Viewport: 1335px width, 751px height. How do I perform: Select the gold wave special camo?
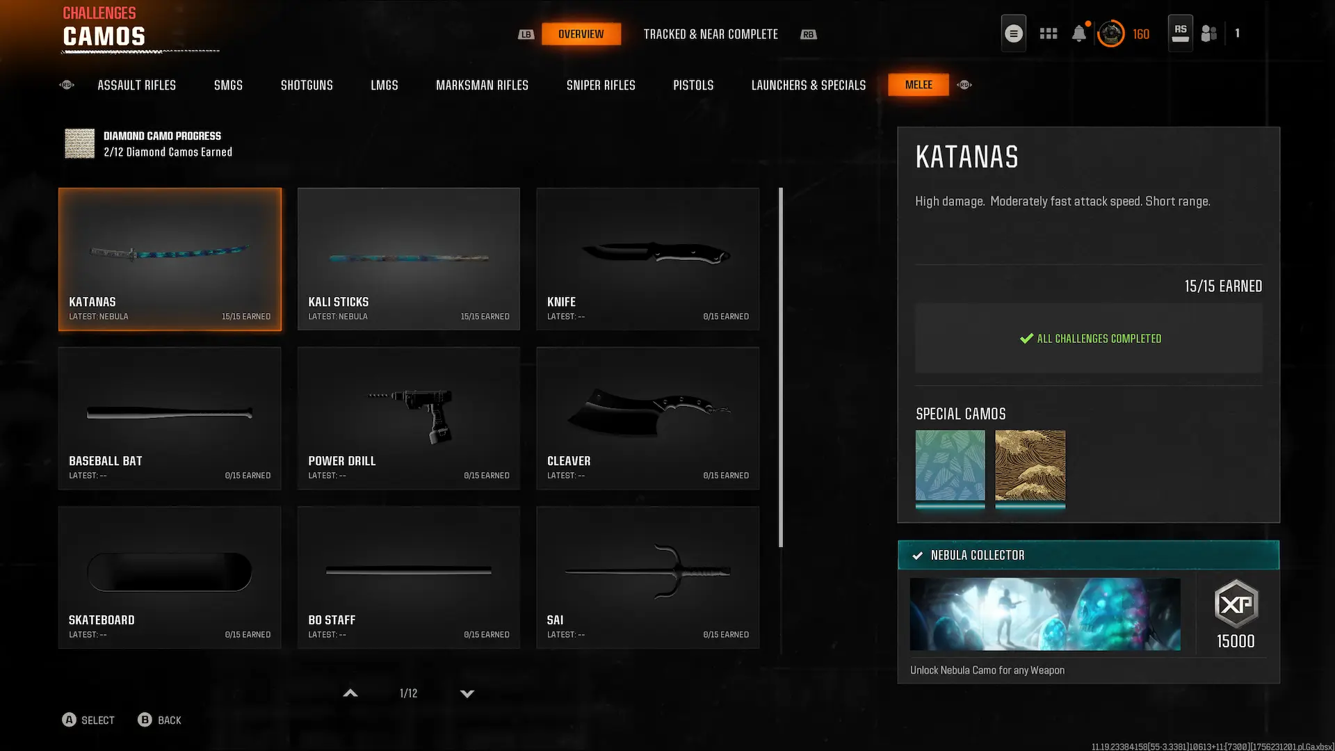(x=1030, y=465)
